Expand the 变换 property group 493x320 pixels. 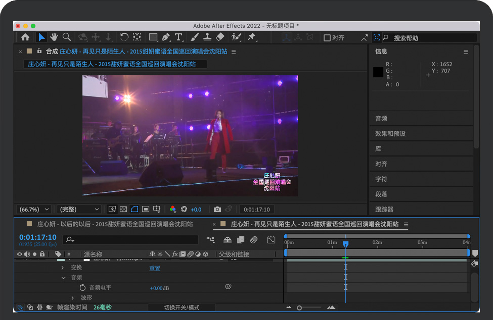coord(63,268)
